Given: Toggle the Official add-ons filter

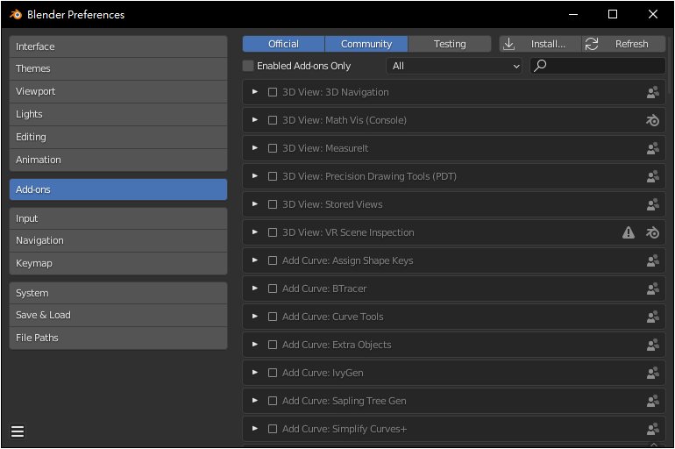Looking at the screenshot, I should click(x=283, y=44).
